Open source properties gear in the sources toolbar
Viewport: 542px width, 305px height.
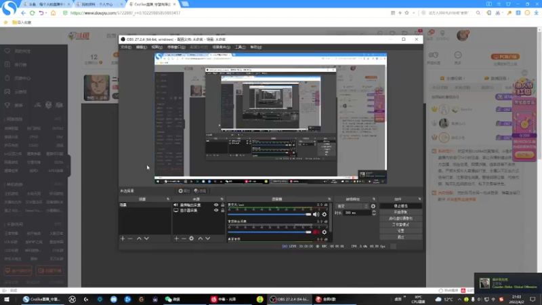[x=192, y=239]
